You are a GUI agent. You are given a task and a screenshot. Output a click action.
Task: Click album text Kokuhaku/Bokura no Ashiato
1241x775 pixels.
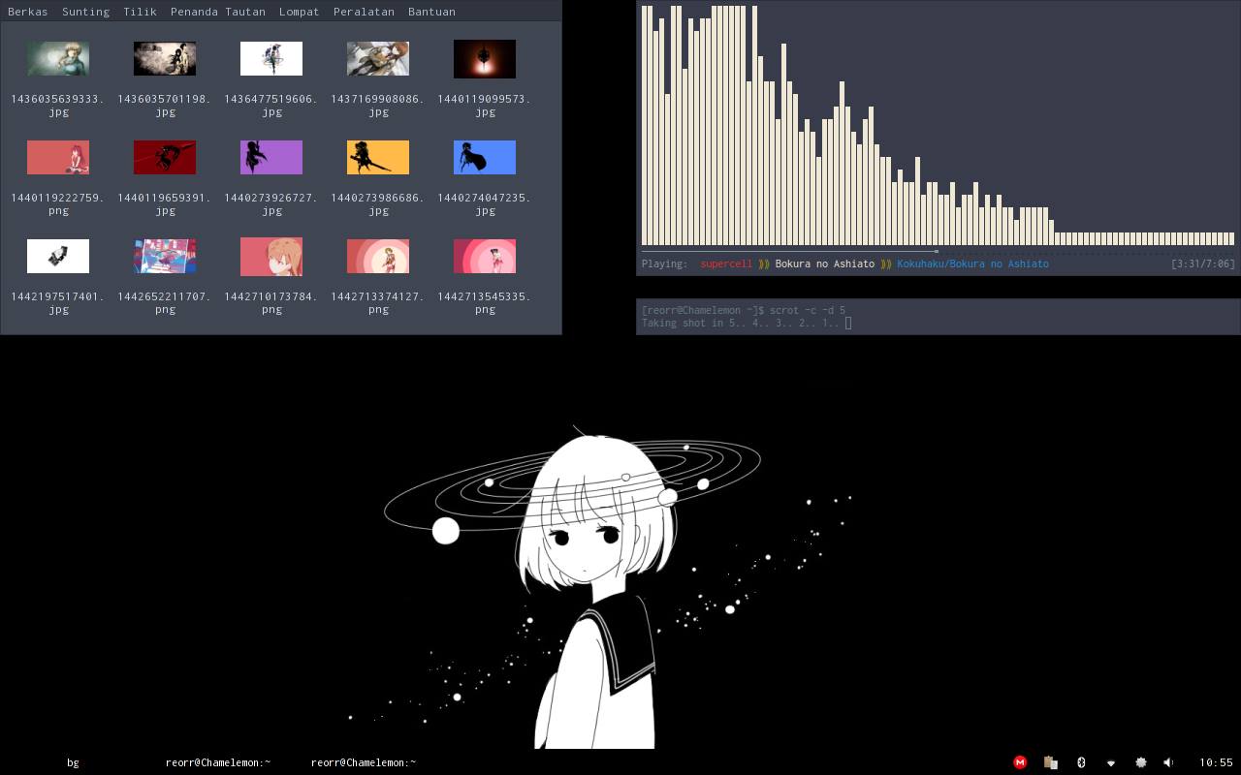point(972,263)
